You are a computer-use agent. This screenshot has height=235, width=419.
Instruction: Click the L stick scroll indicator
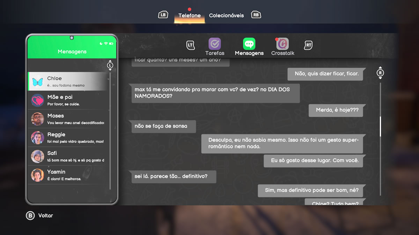point(110,65)
